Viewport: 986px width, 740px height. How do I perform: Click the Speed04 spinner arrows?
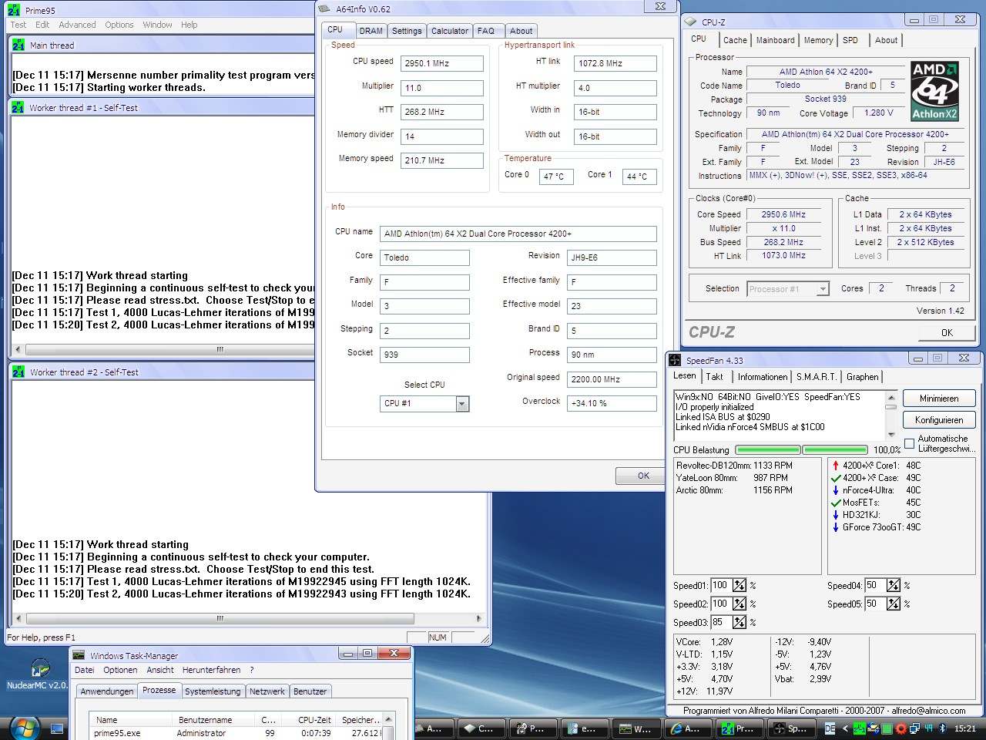click(894, 585)
